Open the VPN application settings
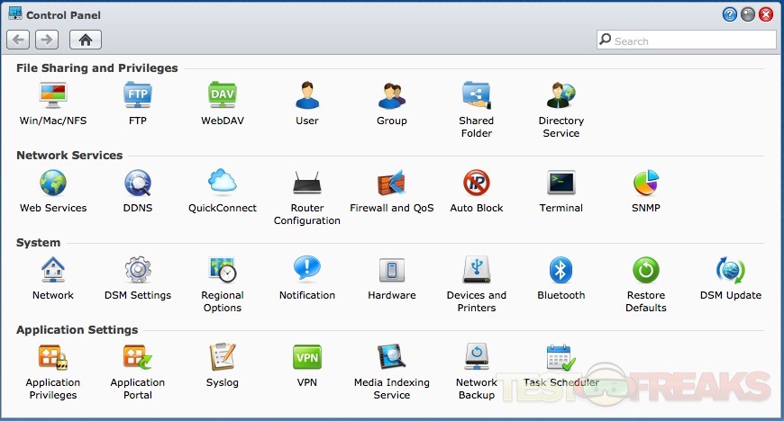The image size is (784, 421). 307,357
